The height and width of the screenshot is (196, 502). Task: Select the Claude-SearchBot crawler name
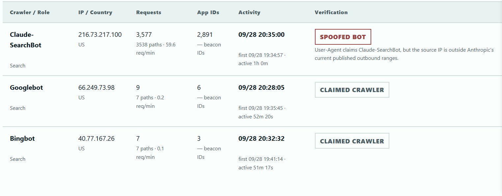tap(26, 40)
